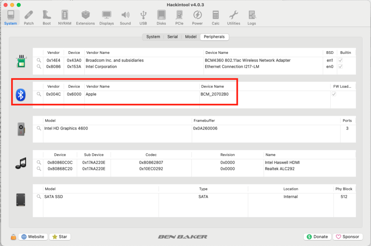Switch to the Model tab
The image size is (371, 246).
191,37
